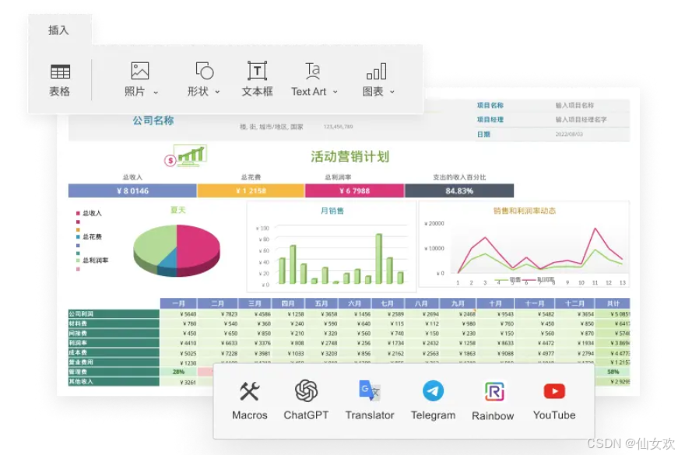Click the ¥ 8 0146 total income cell
The width and height of the screenshot is (678, 455).
132,191
